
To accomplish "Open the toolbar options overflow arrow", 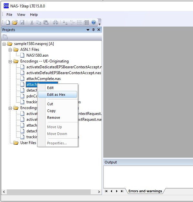I will tap(99, 24).
